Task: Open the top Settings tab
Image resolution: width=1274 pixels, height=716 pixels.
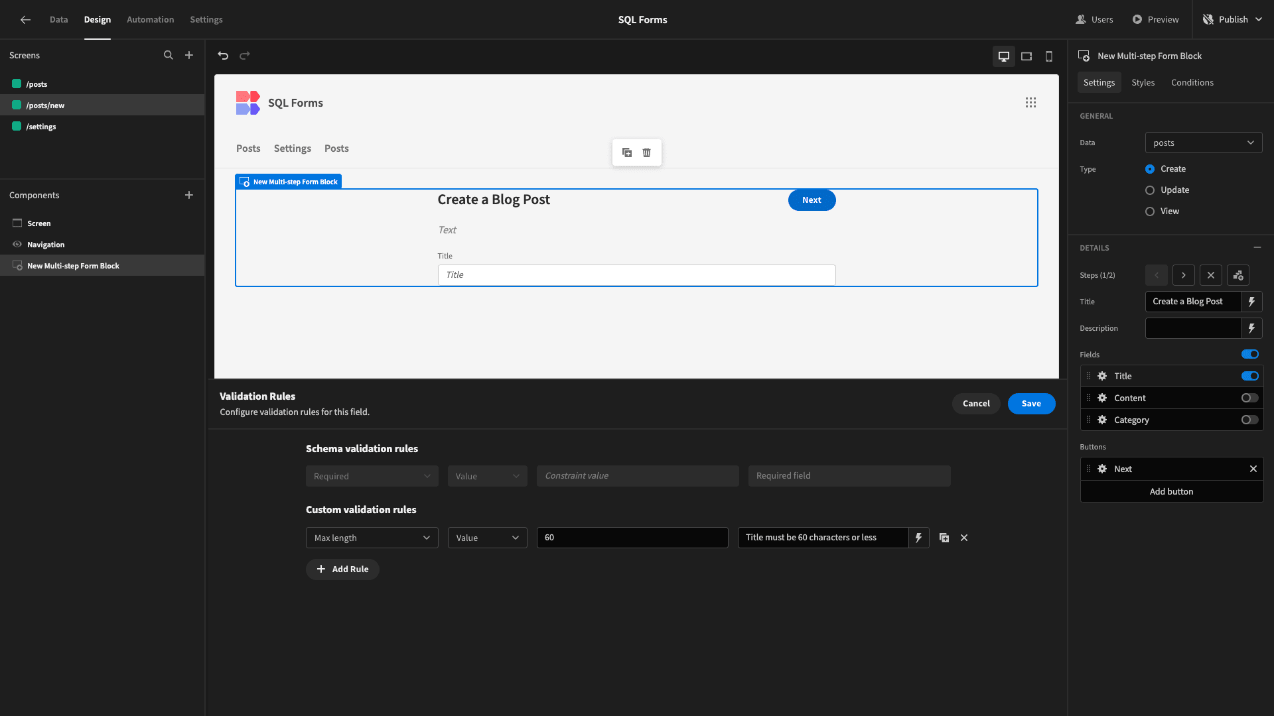Action: [206, 20]
